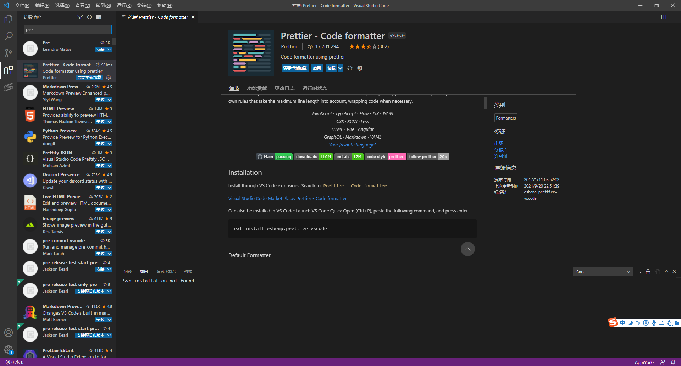
Task: Switch to the 问题 panel tab
Action: tap(128, 272)
